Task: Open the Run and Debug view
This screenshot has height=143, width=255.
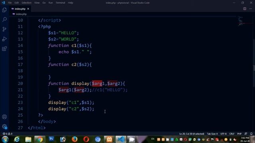Action: (x=4, y=39)
